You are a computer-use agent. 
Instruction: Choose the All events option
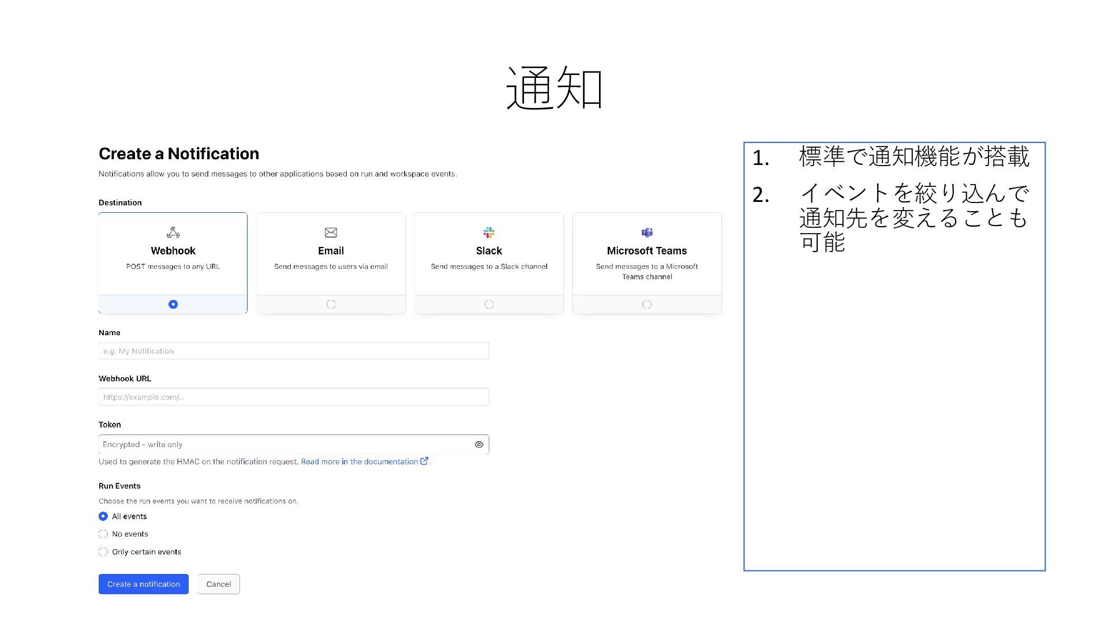[103, 516]
